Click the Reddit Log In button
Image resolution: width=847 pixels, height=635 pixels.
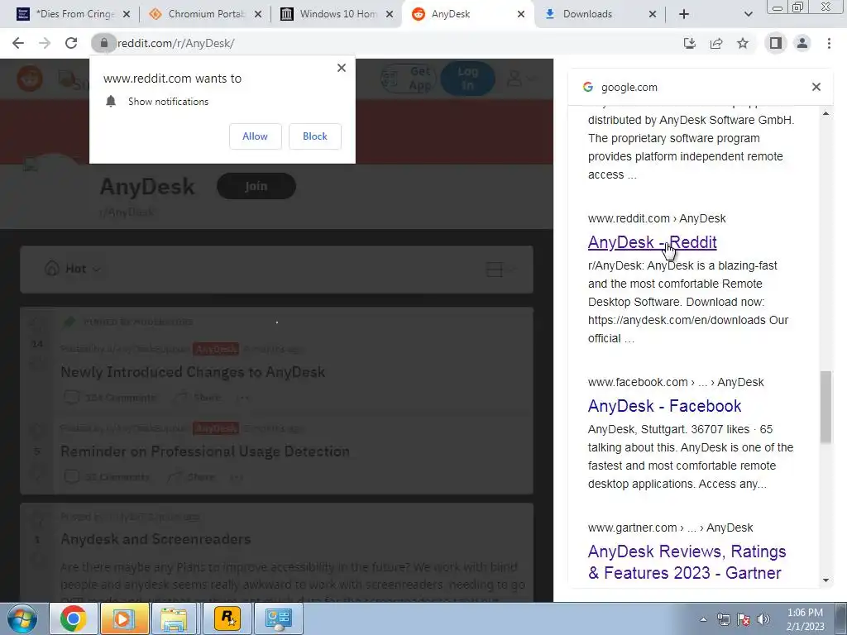[468, 79]
